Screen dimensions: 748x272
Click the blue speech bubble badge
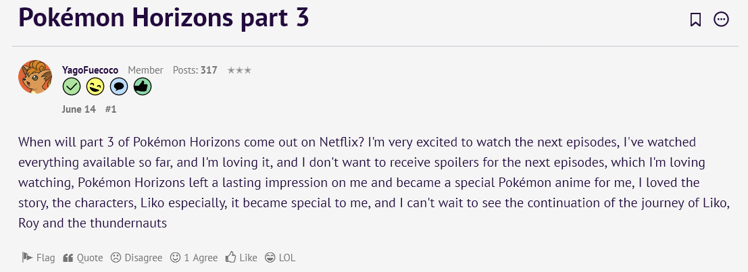pyautogui.click(x=119, y=86)
